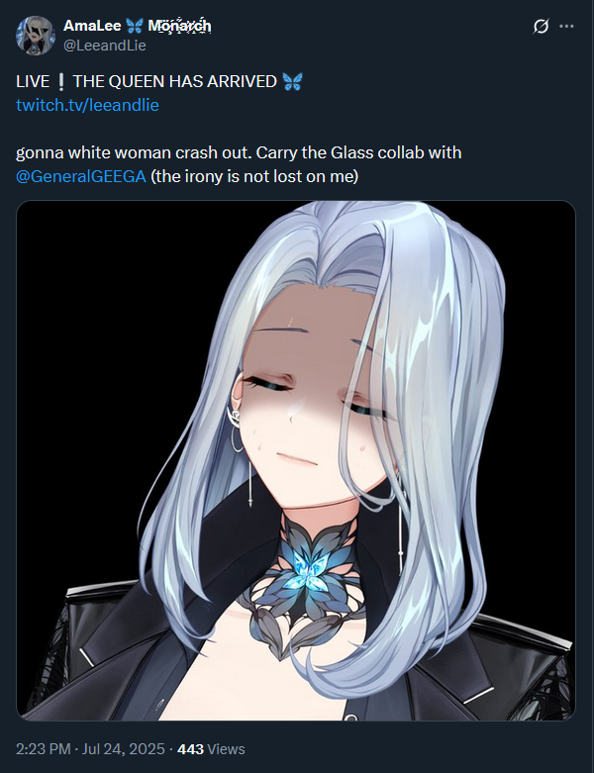This screenshot has height=773, width=594.
Task: Click the 443 Views count
Action: tap(211, 749)
